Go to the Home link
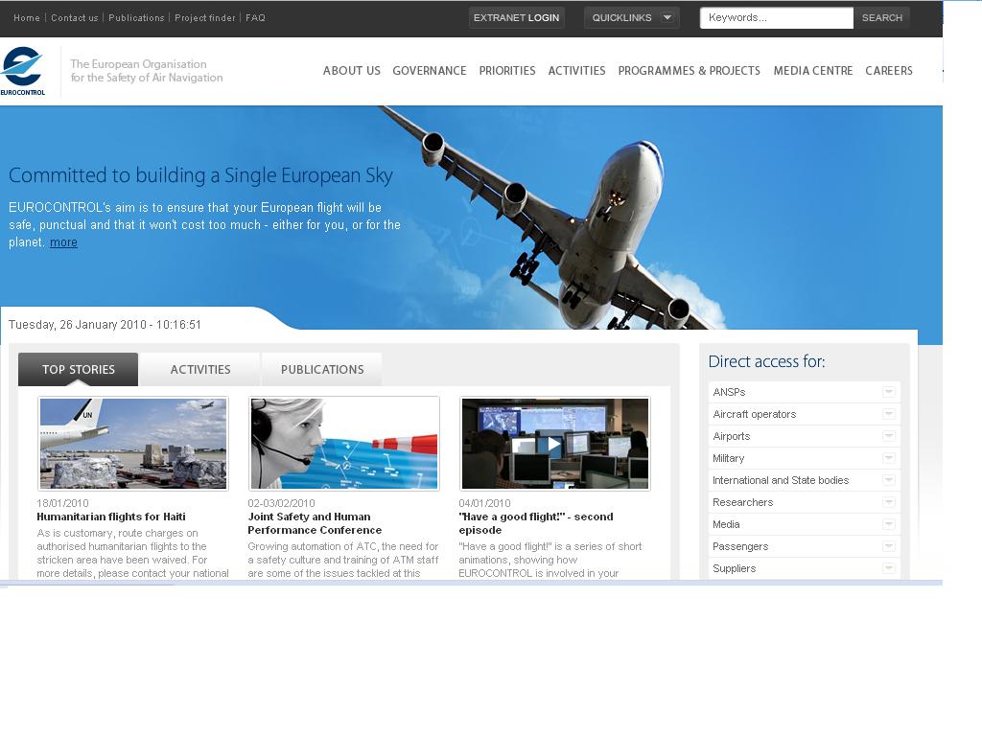This screenshot has height=736, width=982. point(26,17)
